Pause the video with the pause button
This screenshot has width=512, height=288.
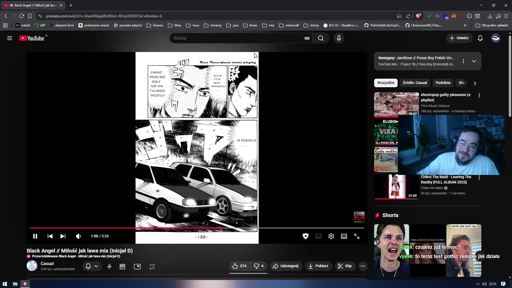(x=35, y=236)
